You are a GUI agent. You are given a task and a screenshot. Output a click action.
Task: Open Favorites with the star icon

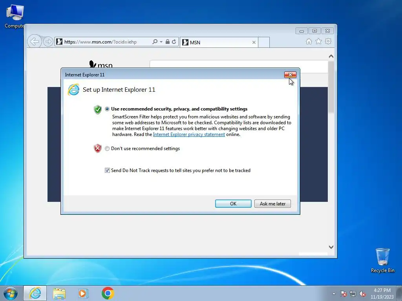[318, 41]
